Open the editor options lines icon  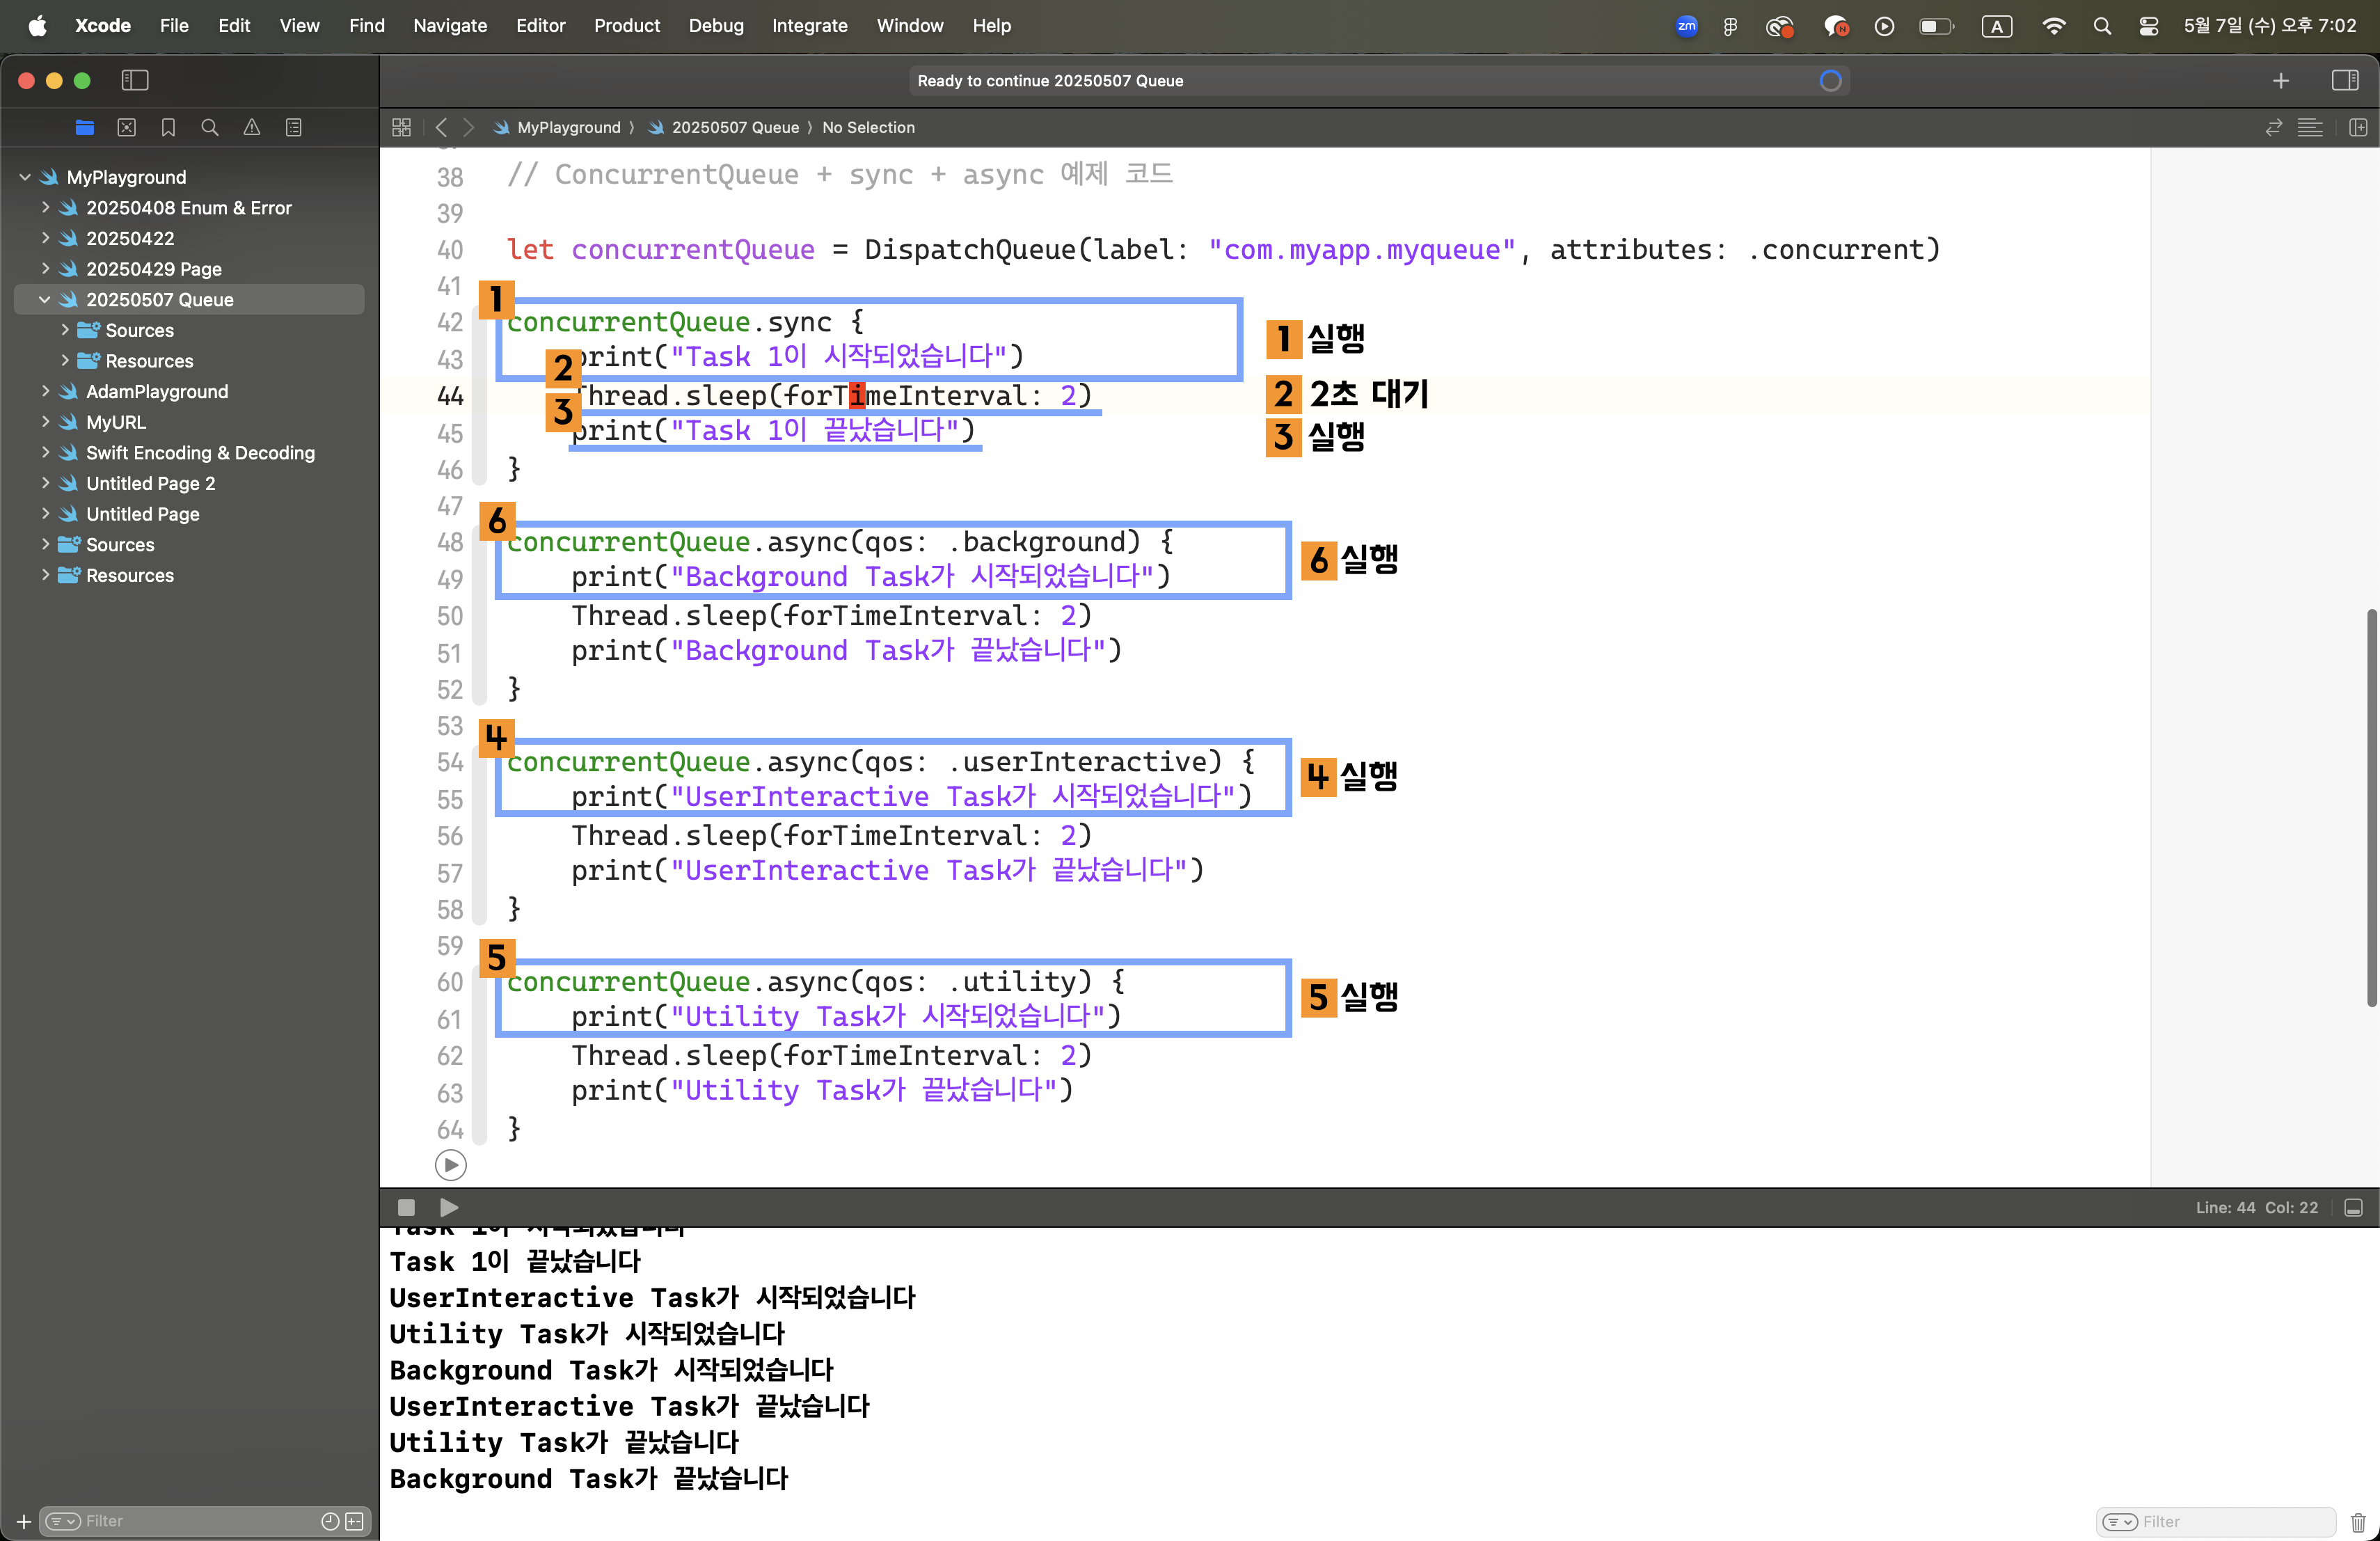[x=2310, y=127]
